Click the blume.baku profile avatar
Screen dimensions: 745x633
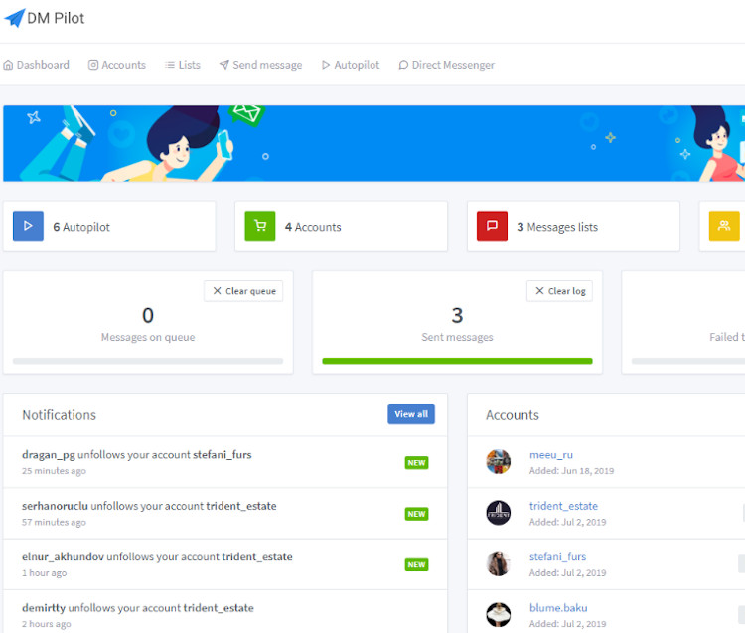499,614
